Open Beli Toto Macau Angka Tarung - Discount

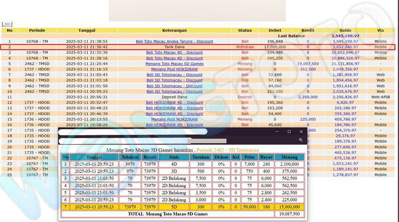(x=174, y=41)
